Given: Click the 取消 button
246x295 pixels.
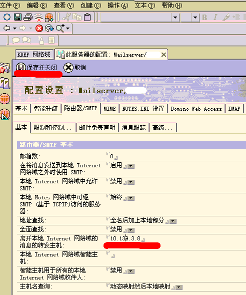Looking at the screenshot, I should [x=74, y=67].
